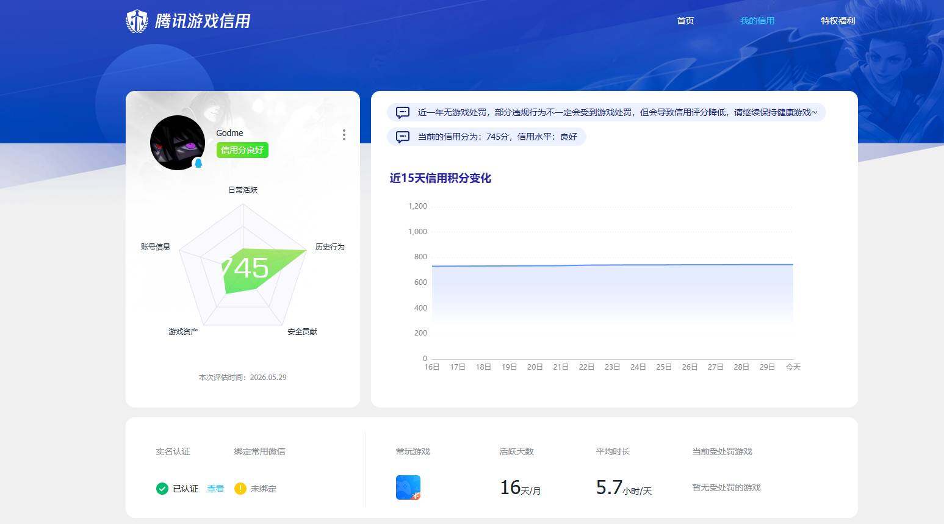
Task: Click the chat icon beside current credit score
Action: tap(403, 137)
